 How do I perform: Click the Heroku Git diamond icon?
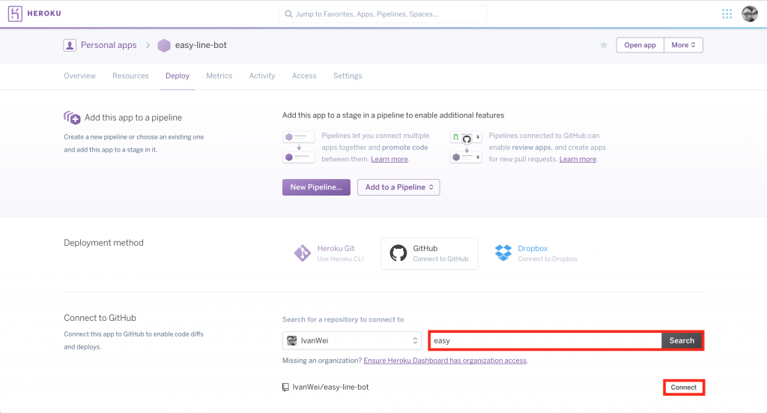[x=303, y=253]
